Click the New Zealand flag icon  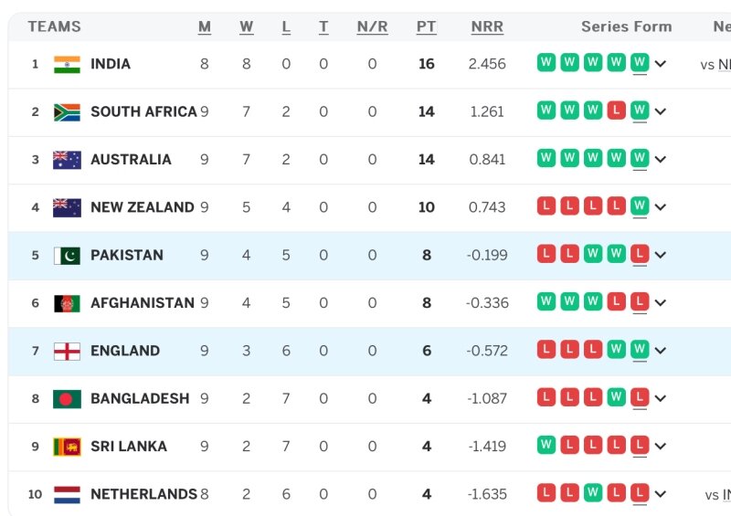[x=67, y=207]
